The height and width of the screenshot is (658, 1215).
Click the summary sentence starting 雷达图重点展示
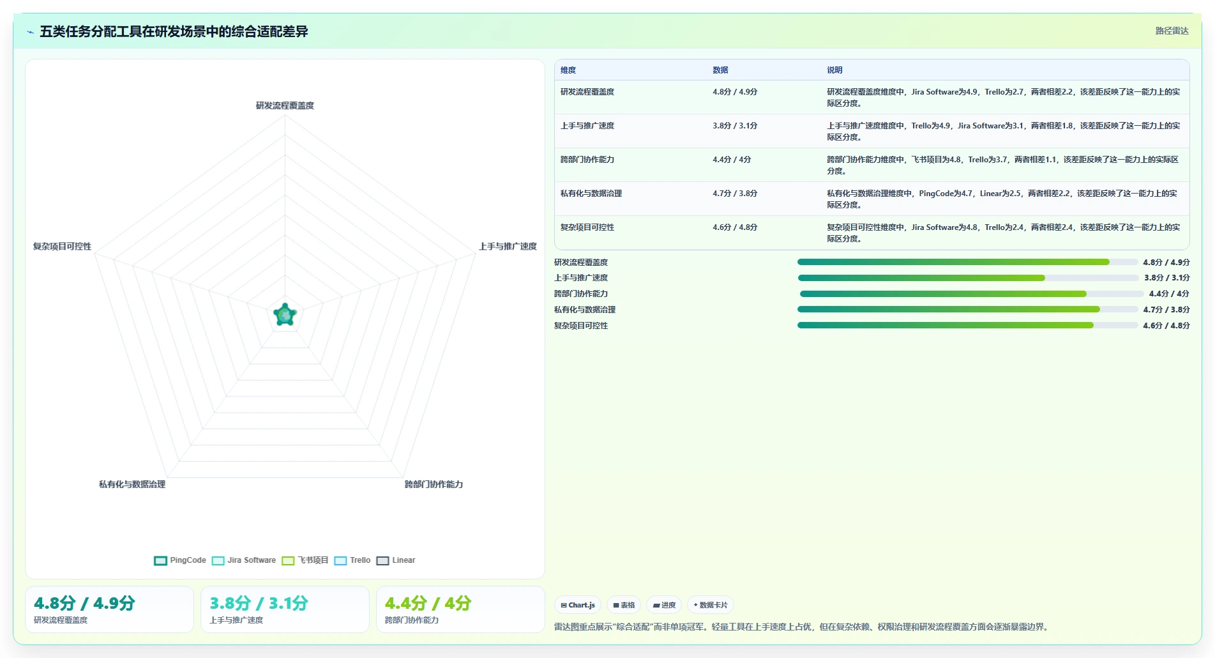pyautogui.click(x=801, y=627)
